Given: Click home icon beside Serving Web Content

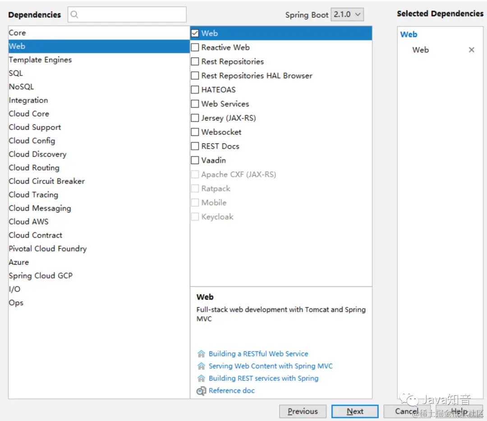Looking at the screenshot, I should pyautogui.click(x=201, y=366).
